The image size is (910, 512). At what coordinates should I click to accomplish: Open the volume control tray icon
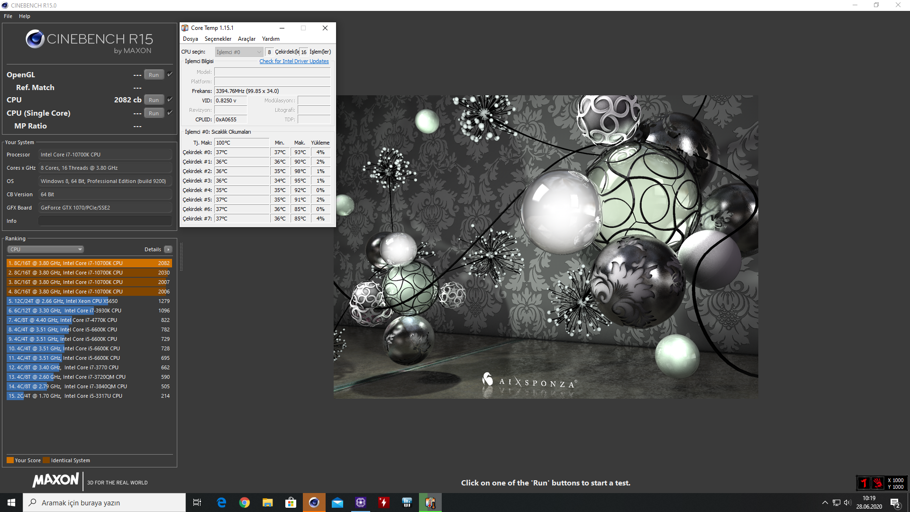point(847,503)
